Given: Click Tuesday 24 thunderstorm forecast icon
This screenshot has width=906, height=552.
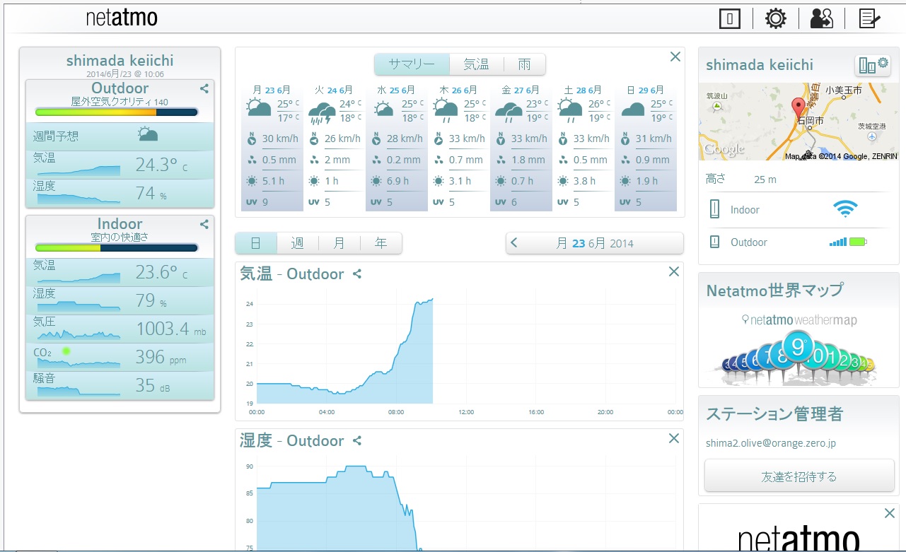Looking at the screenshot, I should click(322, 112).
